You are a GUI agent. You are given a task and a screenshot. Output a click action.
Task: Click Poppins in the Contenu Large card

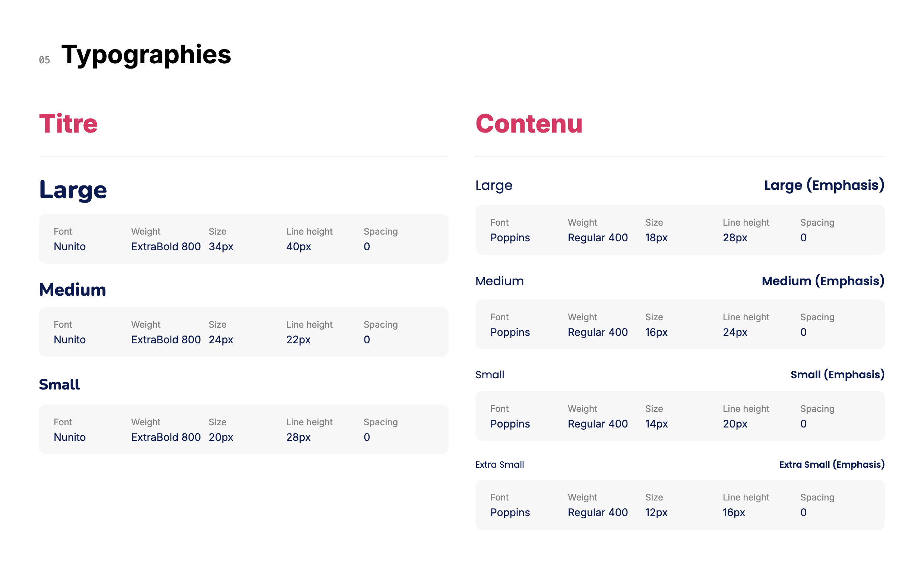510,238
